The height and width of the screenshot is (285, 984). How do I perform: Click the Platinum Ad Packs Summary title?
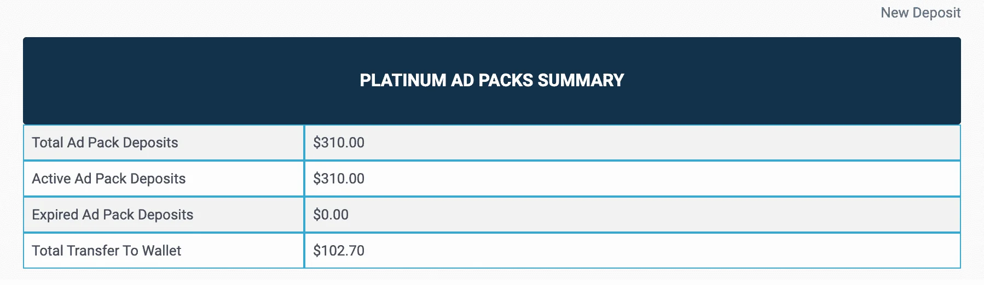pos(491,80)
